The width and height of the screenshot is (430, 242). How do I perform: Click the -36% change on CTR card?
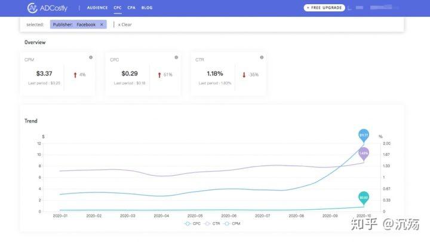point(253,75)
